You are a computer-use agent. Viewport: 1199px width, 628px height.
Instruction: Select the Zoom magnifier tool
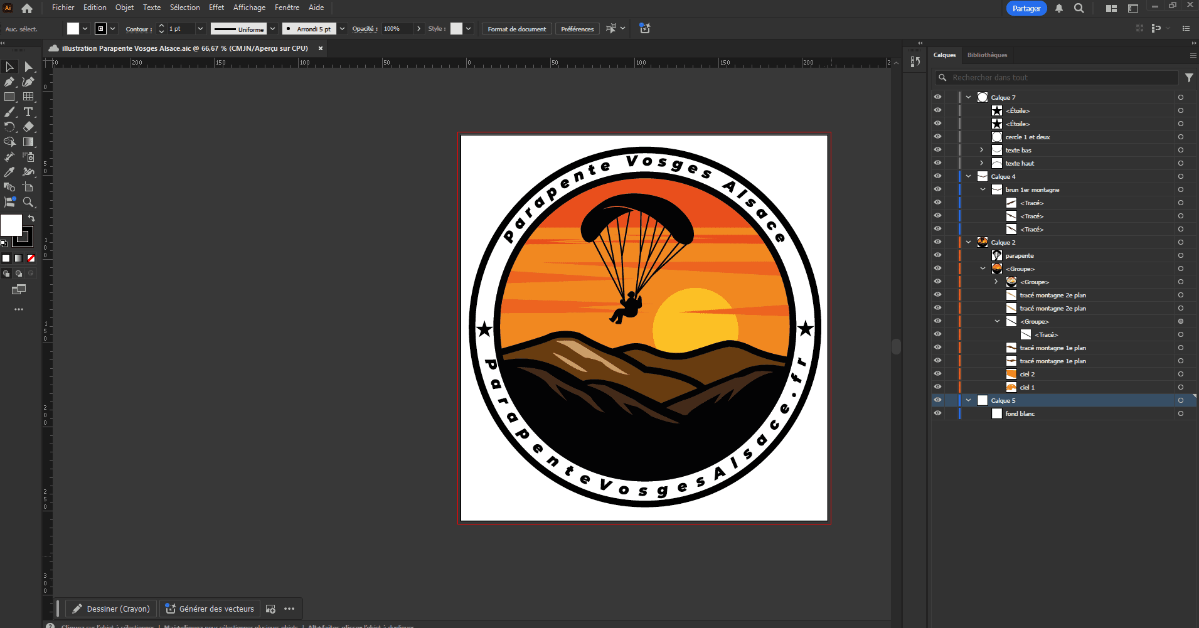click(x=28, y=202)
